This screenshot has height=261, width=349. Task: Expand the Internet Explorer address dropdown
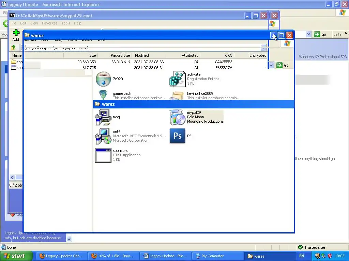tap(308, 34)
